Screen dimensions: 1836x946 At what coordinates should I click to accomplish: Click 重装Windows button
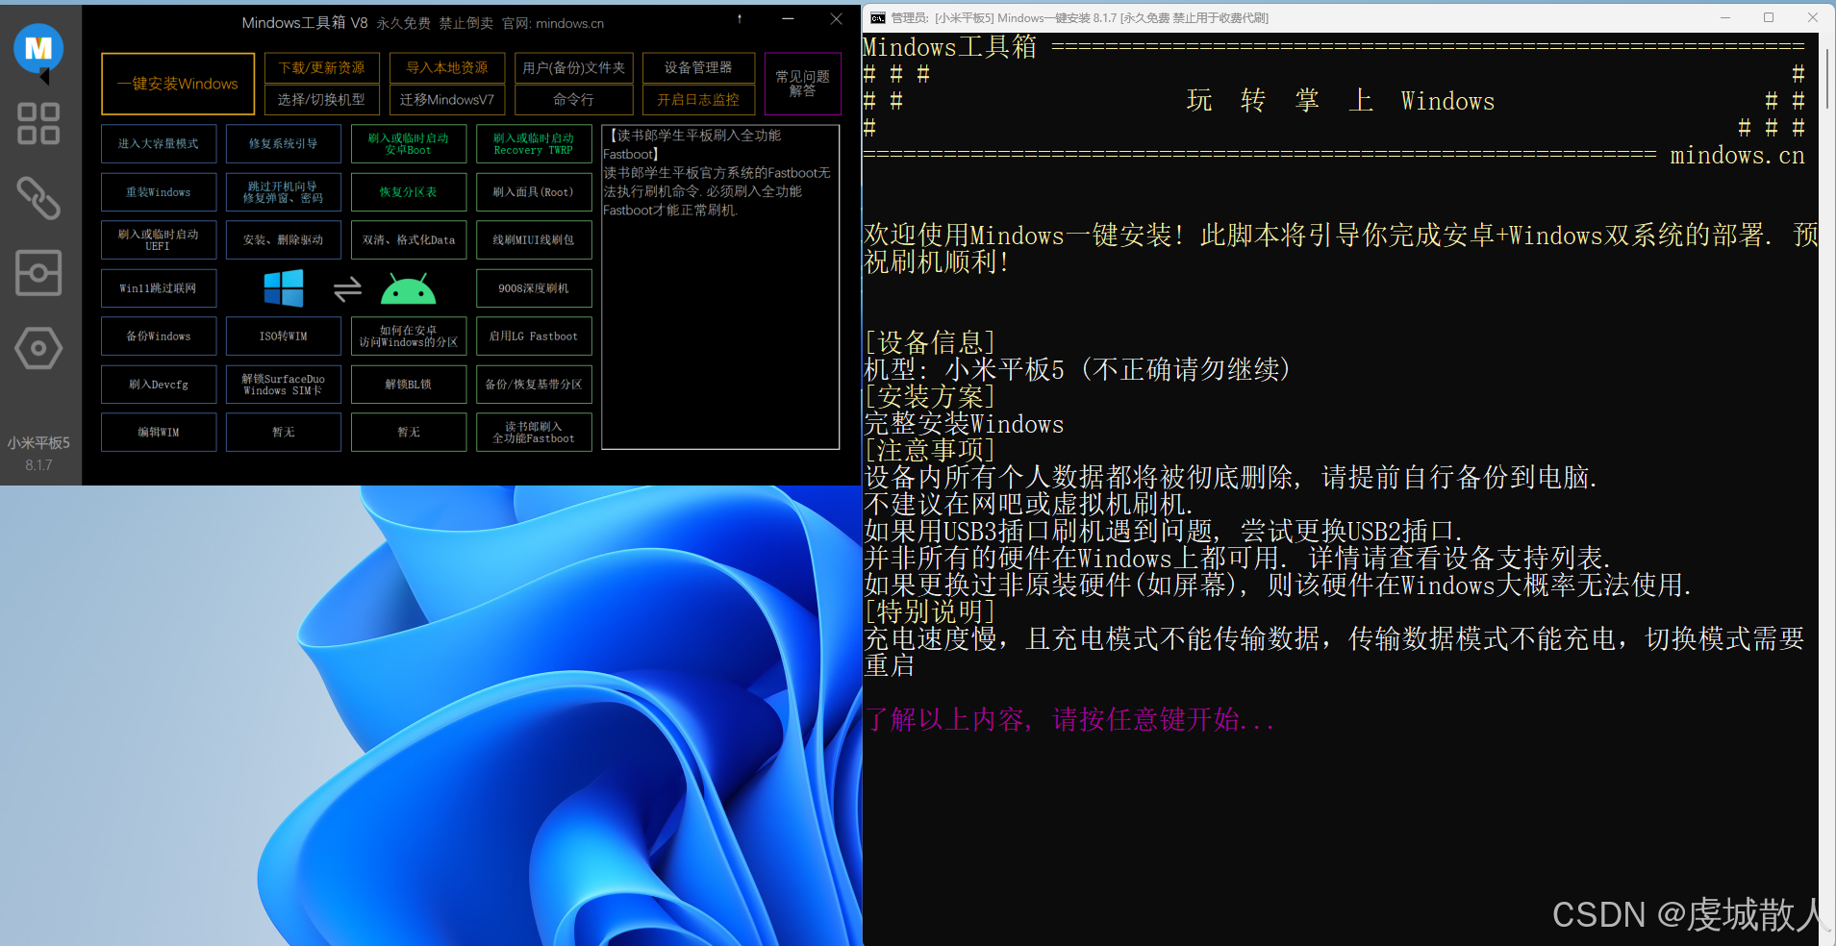(x=159, y=192)
